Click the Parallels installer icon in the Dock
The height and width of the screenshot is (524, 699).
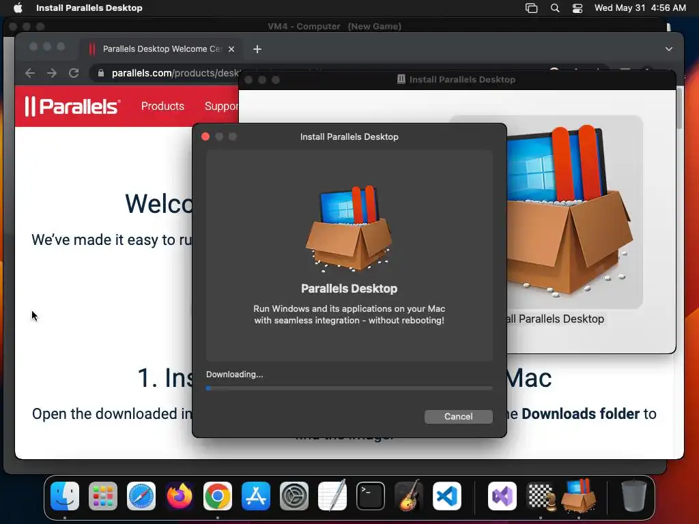pos(579,495)
